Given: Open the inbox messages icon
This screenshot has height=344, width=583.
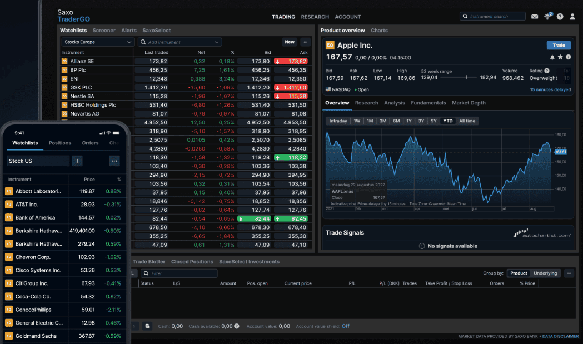Looking at the screenshot, I should pyautogui.click(x=535, y=17).
